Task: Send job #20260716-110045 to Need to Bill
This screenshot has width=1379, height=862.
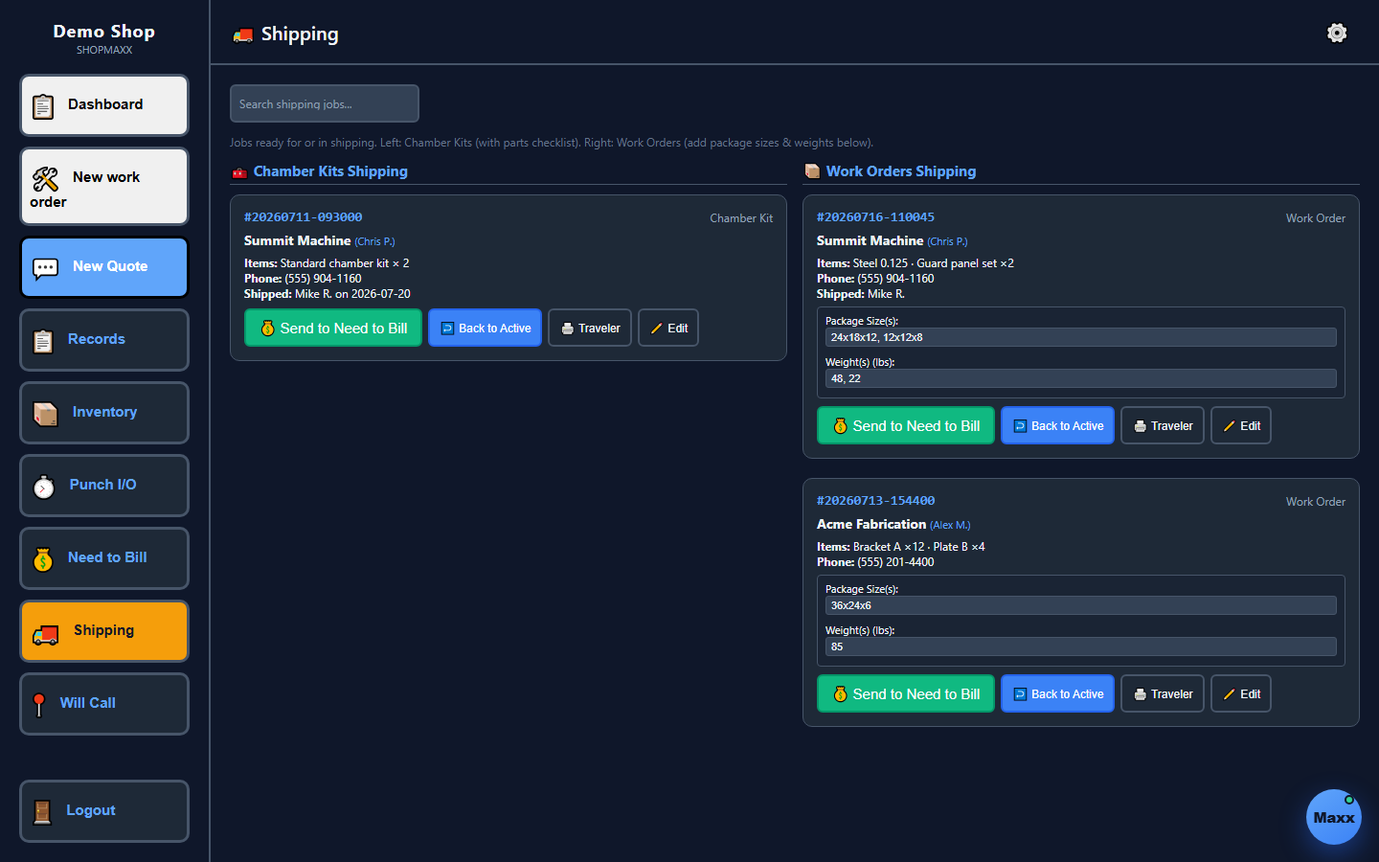Action: [906, 425]
